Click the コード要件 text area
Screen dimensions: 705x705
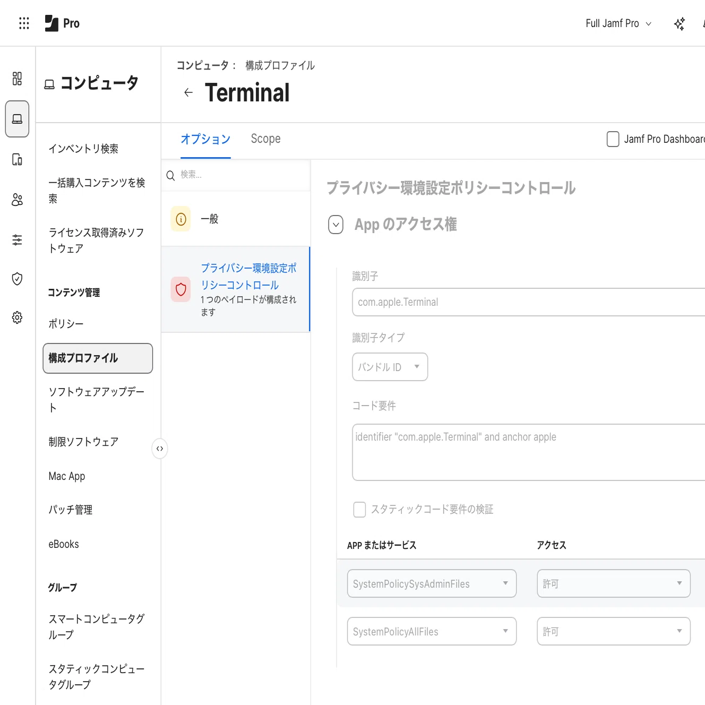pos(529,452)
